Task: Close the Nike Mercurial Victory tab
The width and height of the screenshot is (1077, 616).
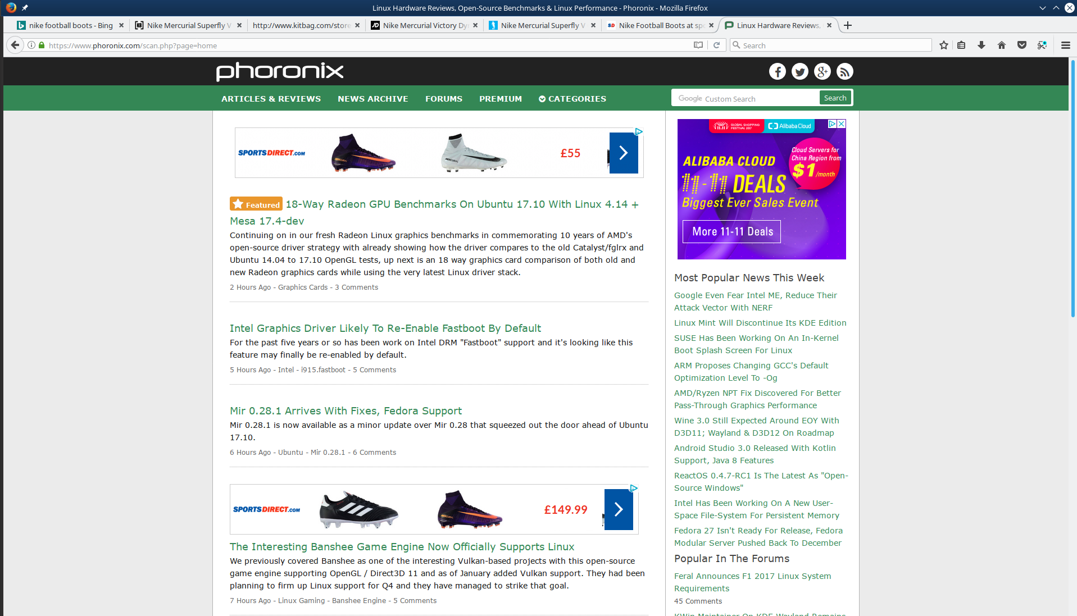Action: tap(475, 25)
